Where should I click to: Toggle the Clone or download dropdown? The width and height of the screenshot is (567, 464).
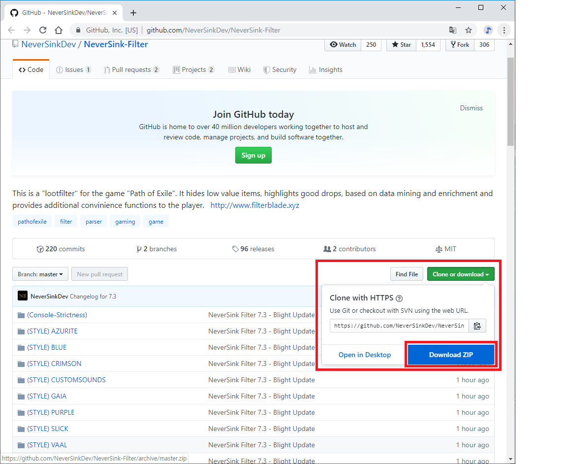pos(461,274)
